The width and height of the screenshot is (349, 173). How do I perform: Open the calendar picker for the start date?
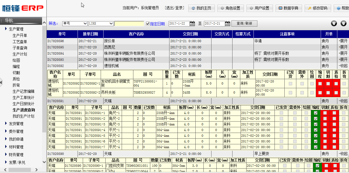pyautogui.click(x=192, y=23)
